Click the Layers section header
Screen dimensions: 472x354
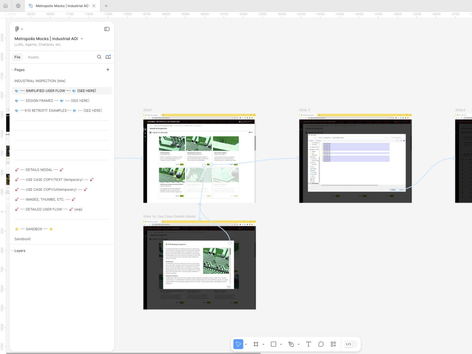pos(20,251)
